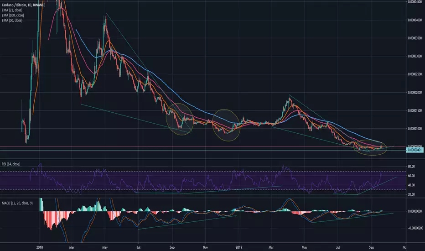Click the 0.00000000 MACD scale label
Image resolution: width=425 pixels, height=251 pixels.
coord(415,211)
